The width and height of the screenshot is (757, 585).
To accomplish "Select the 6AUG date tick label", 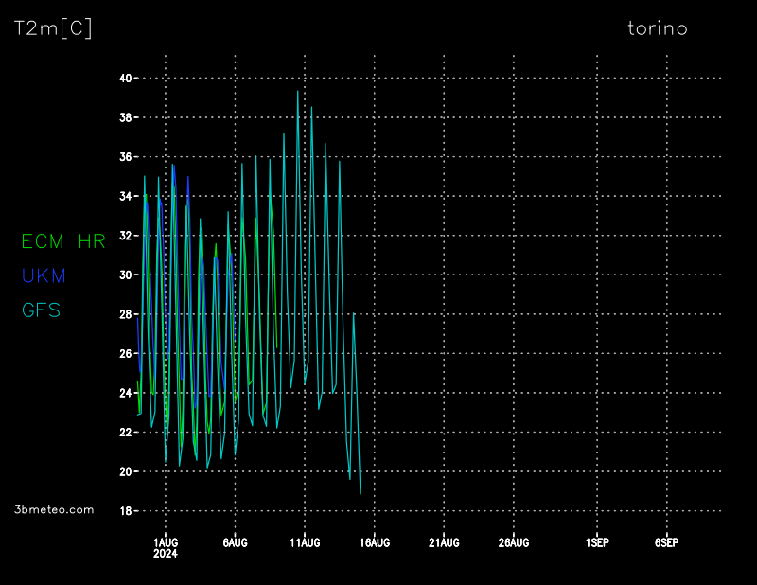I will point(235,542).
